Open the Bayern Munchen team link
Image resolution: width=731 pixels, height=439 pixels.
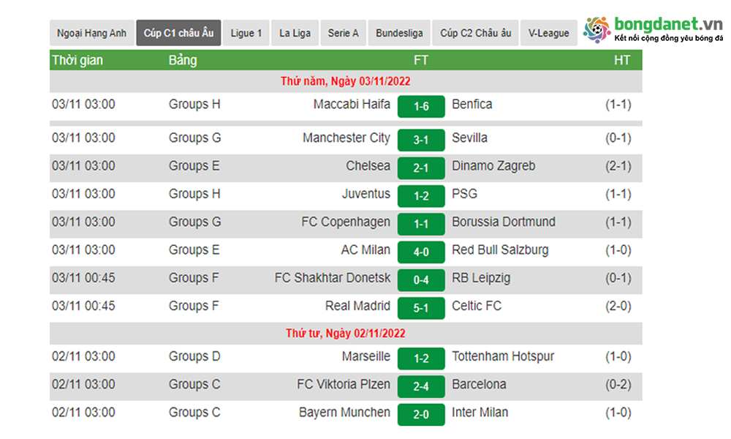tap(344, 413)
